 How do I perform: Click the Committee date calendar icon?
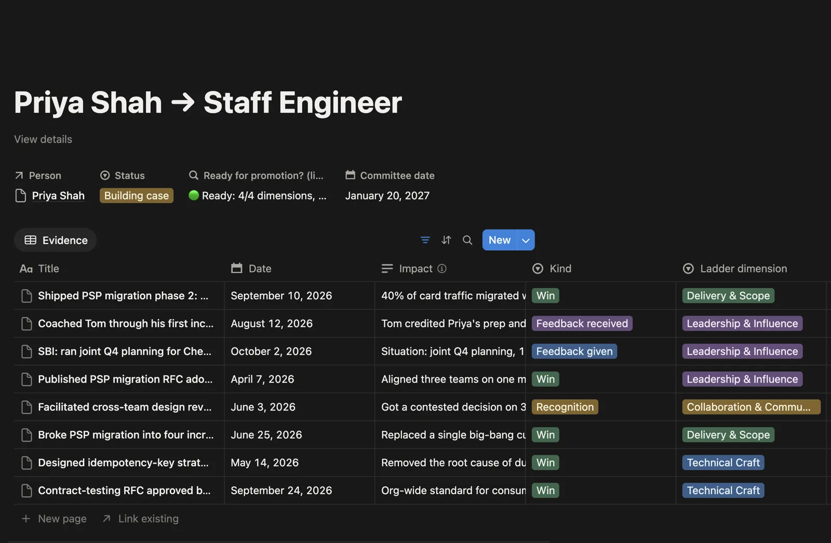coord(351,175)
